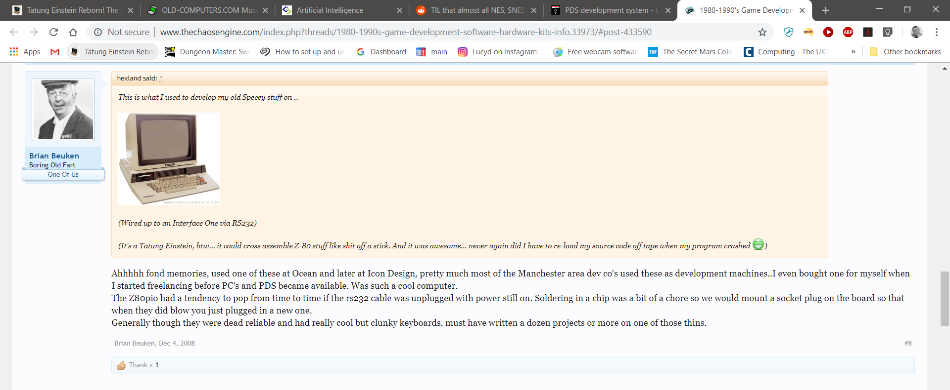Open Brian Beuken's profile name link
This screenshot has height=390, width=950.
[54, 156]
